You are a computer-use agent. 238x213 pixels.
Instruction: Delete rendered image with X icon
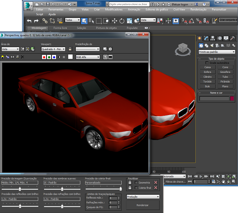coord(22,57)
